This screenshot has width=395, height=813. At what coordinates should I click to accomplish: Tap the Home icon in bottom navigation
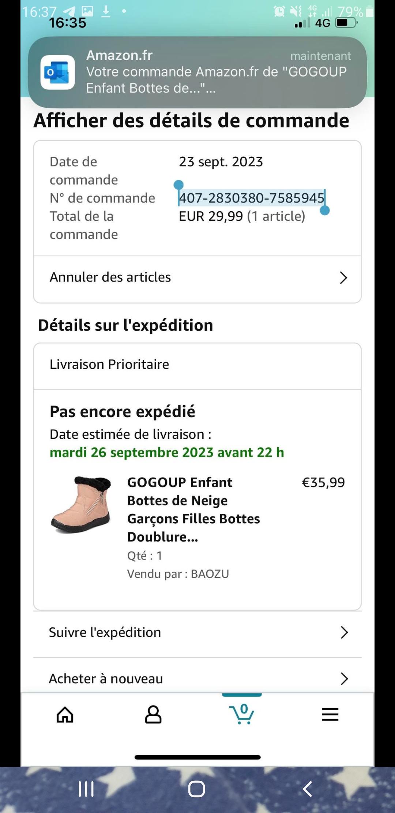pos(65,714)
